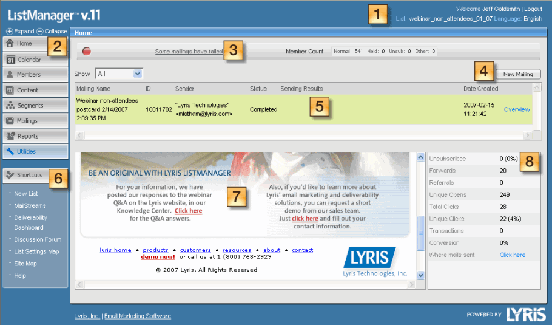Image resolution: width=552 pixels, height=325 pixels.
Task: Open the MailStreams shortcut
Action: pos(30,205)
